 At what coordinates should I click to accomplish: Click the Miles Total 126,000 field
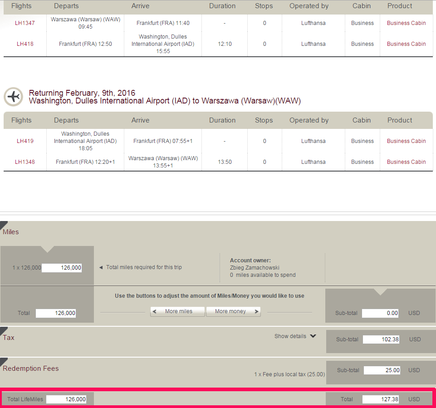56,313
